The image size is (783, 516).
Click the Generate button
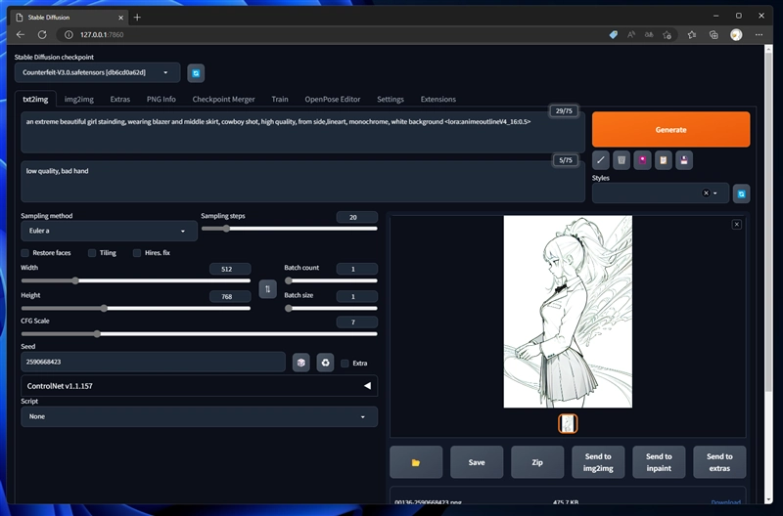670,130
